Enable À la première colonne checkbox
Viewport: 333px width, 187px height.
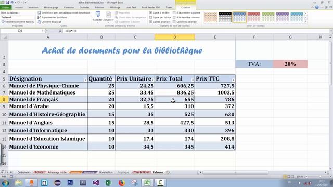(x=174, y=12)
